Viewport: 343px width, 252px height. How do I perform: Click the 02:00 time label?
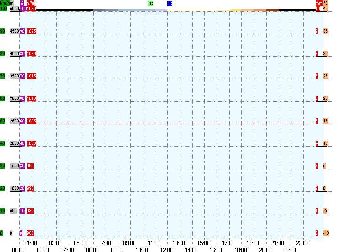click(x=43, y=250)
